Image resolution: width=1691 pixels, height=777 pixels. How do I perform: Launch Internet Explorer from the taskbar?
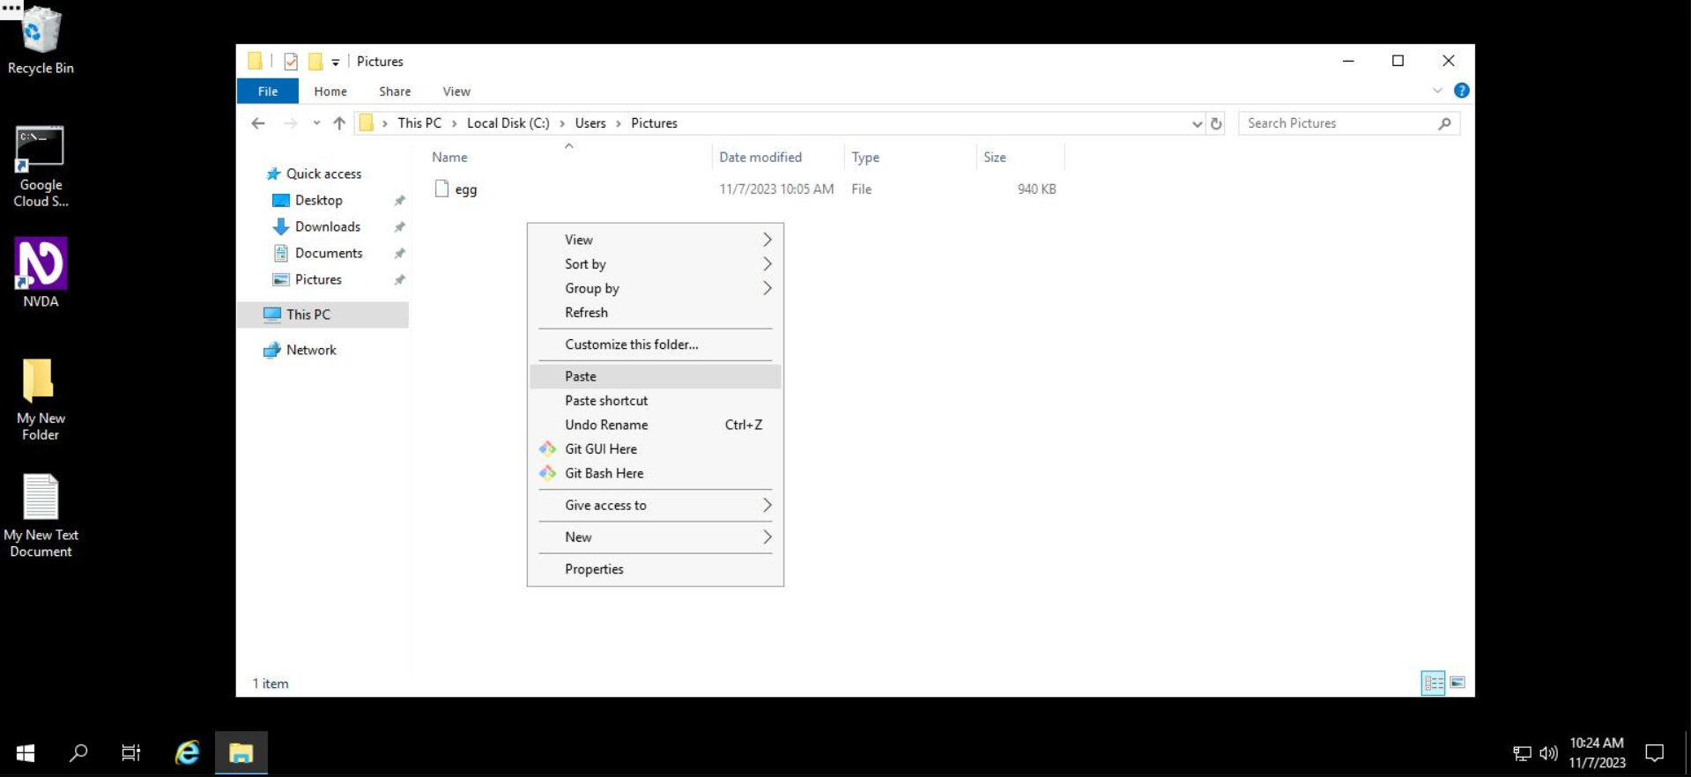pyautogui.click(x=187, y=753)
